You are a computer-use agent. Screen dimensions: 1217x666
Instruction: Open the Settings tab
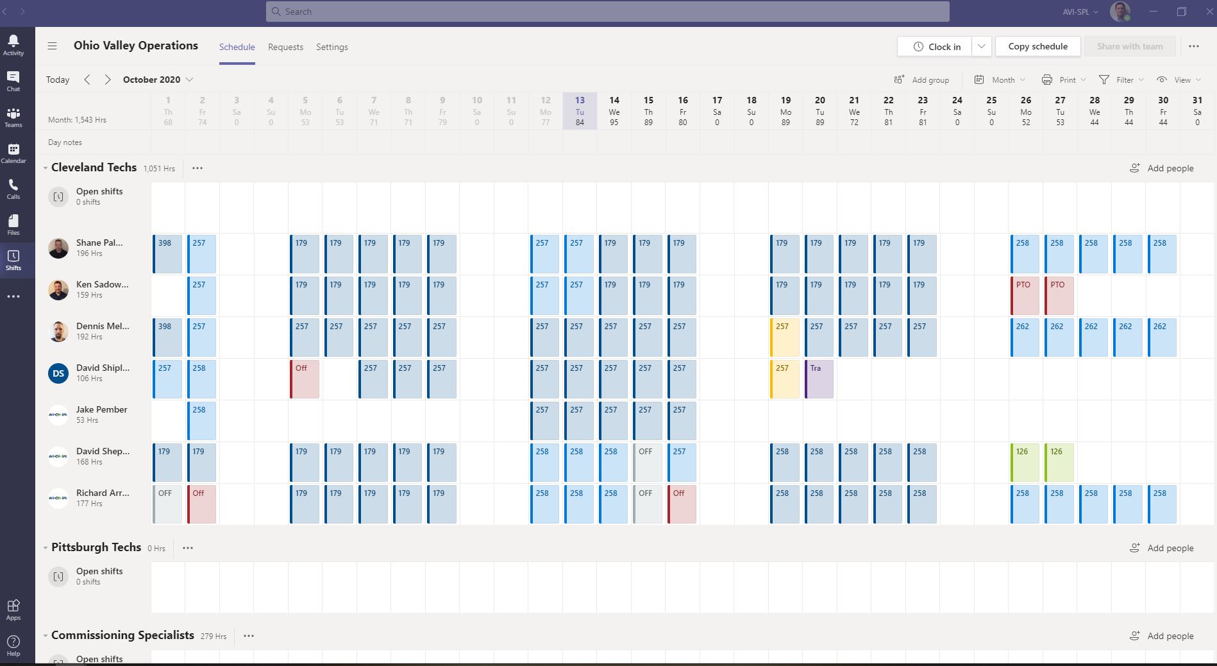pos(332,47)
